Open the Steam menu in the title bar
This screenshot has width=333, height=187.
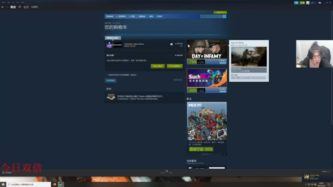[4, 2]
